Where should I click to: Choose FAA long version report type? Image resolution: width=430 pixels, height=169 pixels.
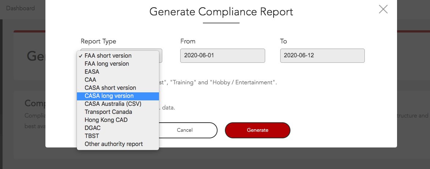[118, 64]
